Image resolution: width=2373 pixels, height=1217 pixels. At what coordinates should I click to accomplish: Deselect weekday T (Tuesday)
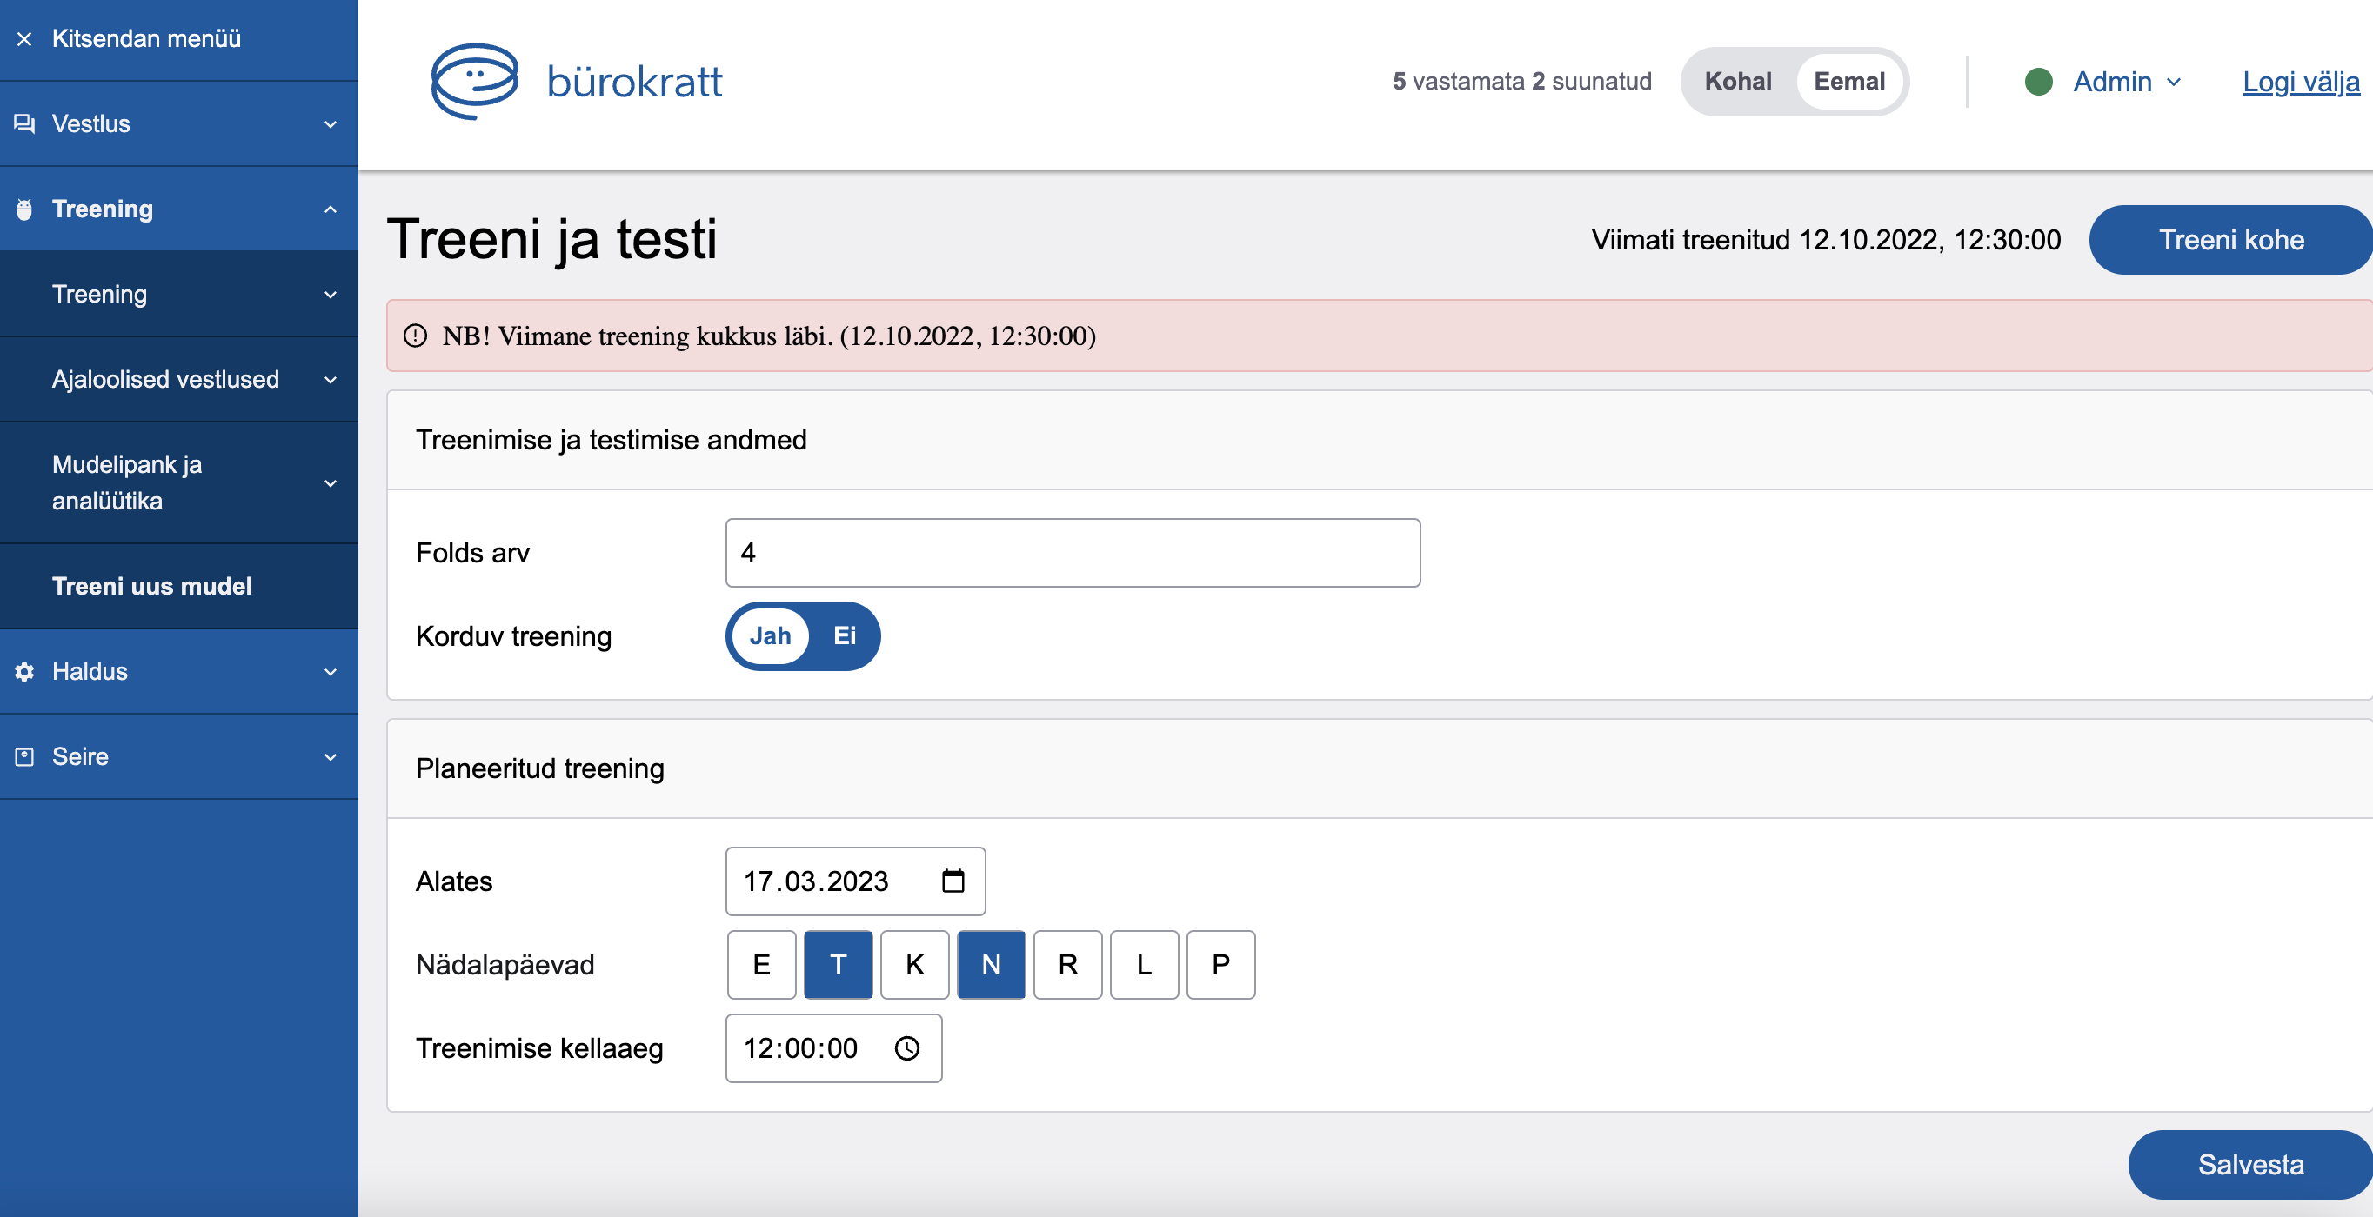(838, 964)
